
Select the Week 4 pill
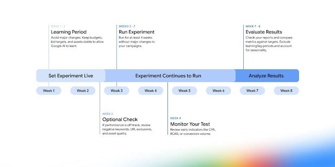click(x=151, y=91)
